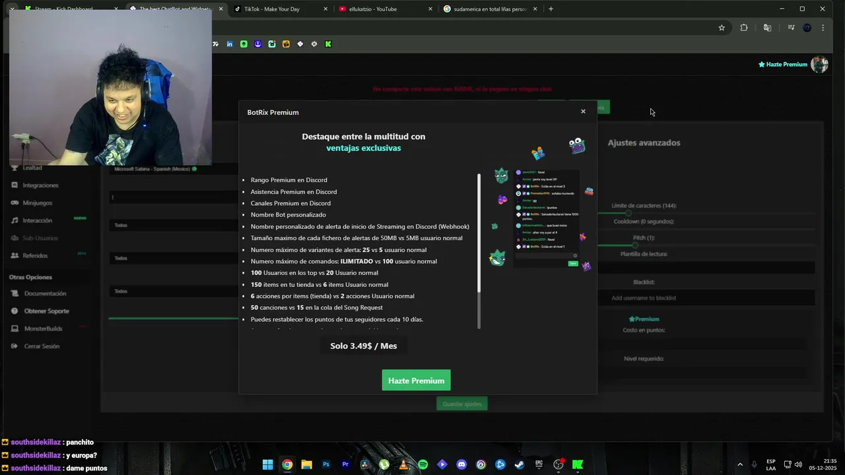Bookmark this page with the star icon
845x475 pixels.
[722, 28]
